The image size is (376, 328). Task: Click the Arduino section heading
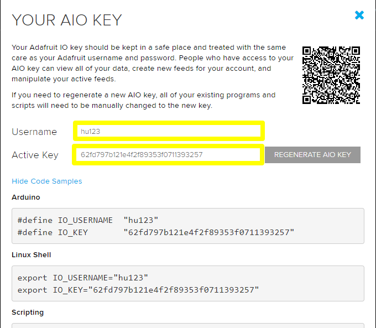pos(26,197)
